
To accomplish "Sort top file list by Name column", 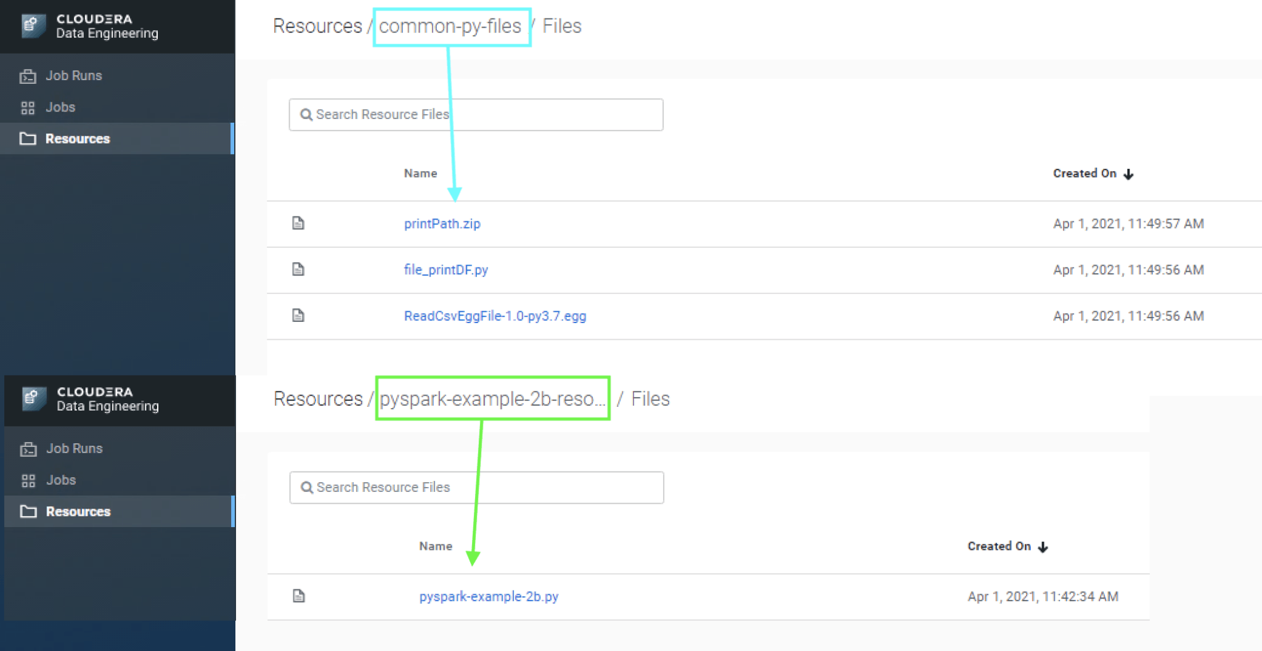I will 420,174.
